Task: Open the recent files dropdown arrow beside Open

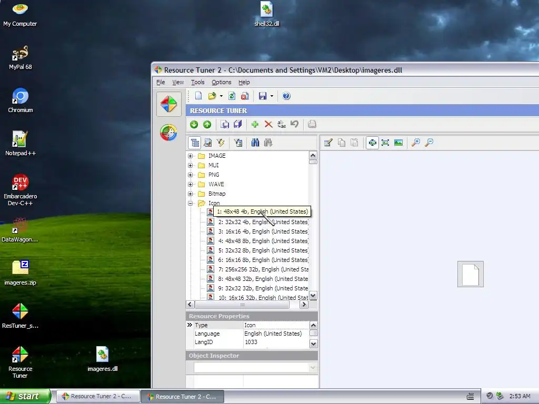Action: (221, 96)
